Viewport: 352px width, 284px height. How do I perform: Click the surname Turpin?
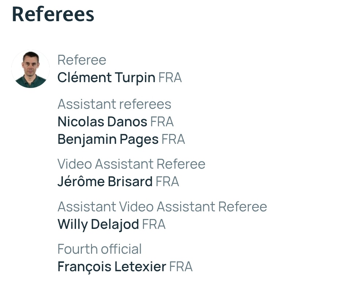(x=135, y=78)
